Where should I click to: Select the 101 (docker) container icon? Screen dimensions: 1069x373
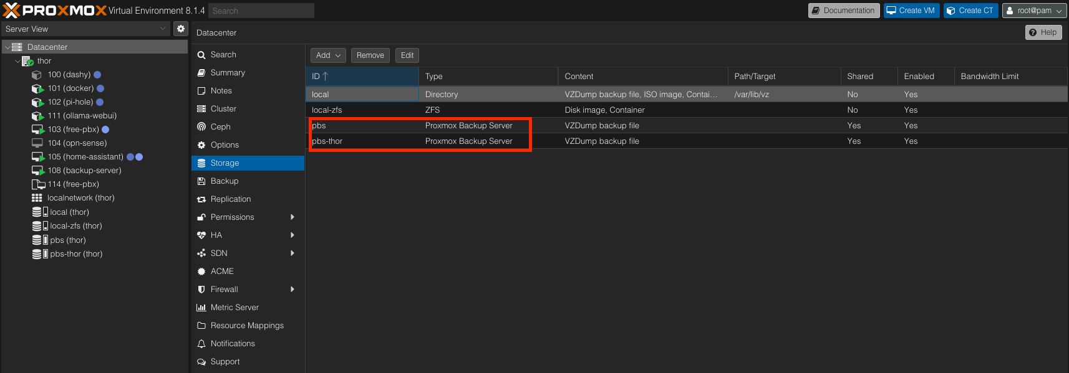[x=37, y=88]
